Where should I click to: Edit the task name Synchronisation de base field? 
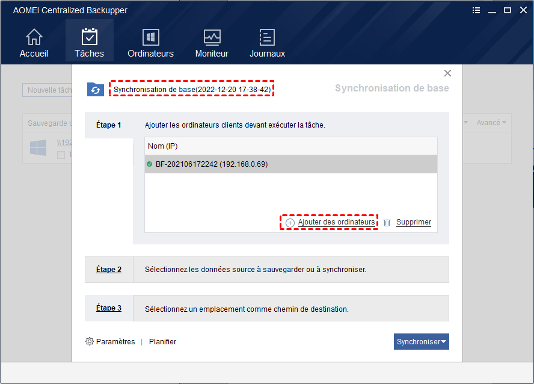192,89
